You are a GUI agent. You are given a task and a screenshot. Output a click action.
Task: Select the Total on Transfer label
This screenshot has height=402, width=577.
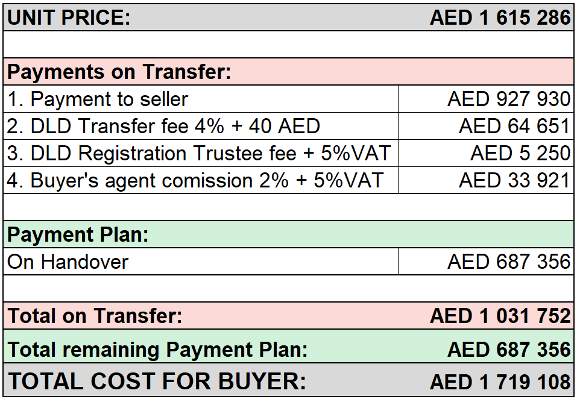tap(95, 316)
